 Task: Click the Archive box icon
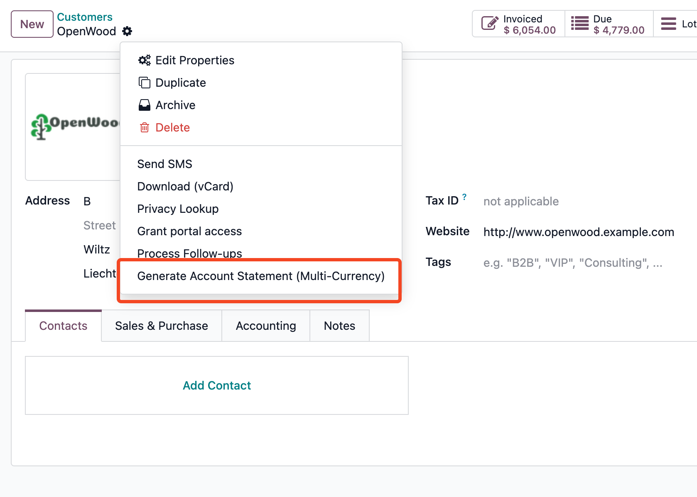tap(144, 105)
